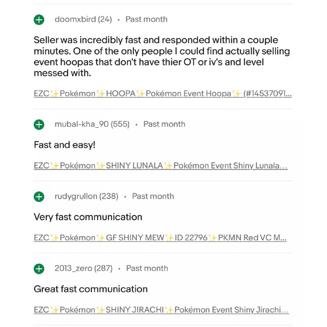Image resolution: width=327 pixels, height=327 pixels.
Task: Click the "Fast and easy!" review comment
Action: tap(64, 145)
